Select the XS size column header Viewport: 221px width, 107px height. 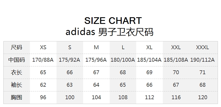pos(43,48)
